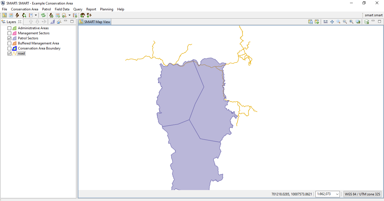
Task: Select the pan cross-arrows tool
Action: (332, 22)
